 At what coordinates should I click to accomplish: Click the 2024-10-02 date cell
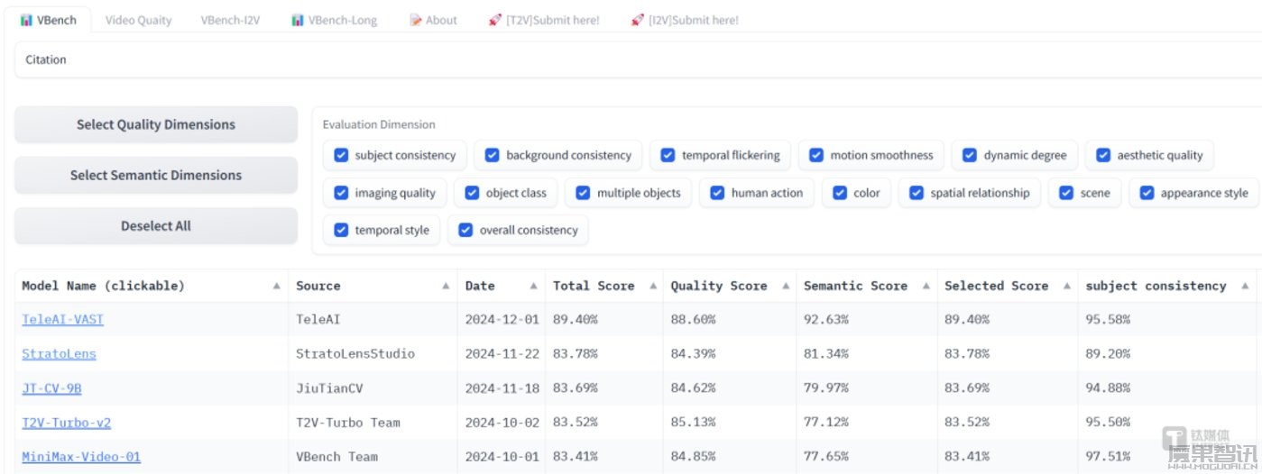click(x=501, y=422)
